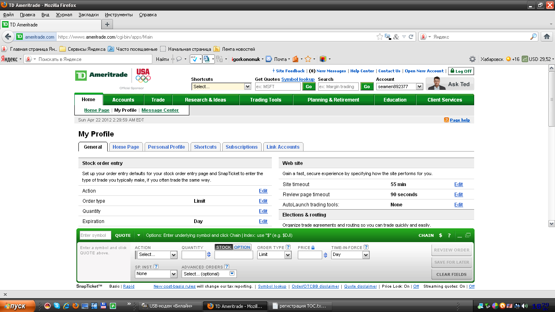The image size is (555, 312).
Task: Click the SnapTicket dollar sign icon
Action: pos(440,235)
